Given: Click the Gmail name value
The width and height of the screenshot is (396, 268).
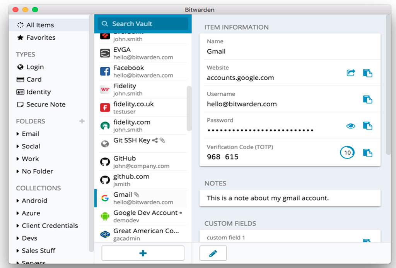Looking at the screenshot, I should coord(216,51).
